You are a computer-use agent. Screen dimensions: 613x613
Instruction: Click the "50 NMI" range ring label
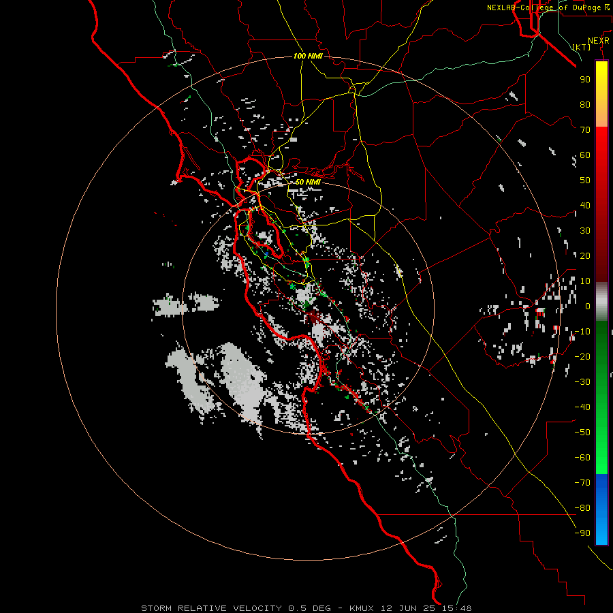(x=308, y=182)
